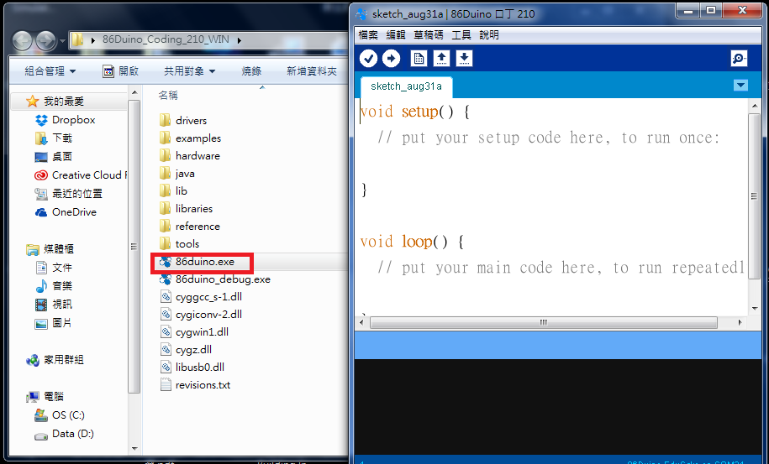Switch to the sketch_aug31a tab
The height and width of the screenshot is (464, 769).
point(406,86)
